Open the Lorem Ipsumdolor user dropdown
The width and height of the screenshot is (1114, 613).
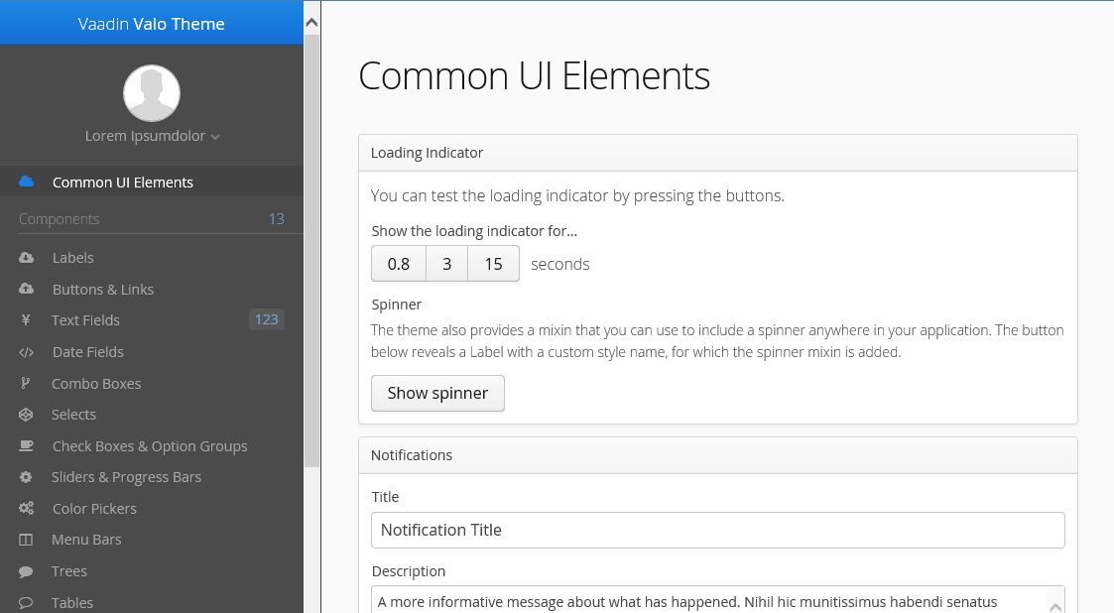pyautogui.click(x=152, y=136)
